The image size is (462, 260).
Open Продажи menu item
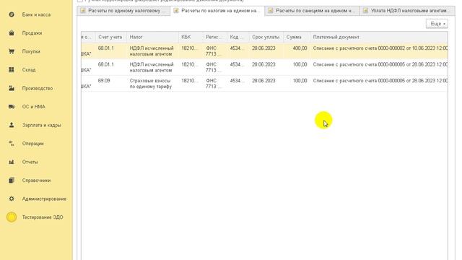click(x=32, y=33)
